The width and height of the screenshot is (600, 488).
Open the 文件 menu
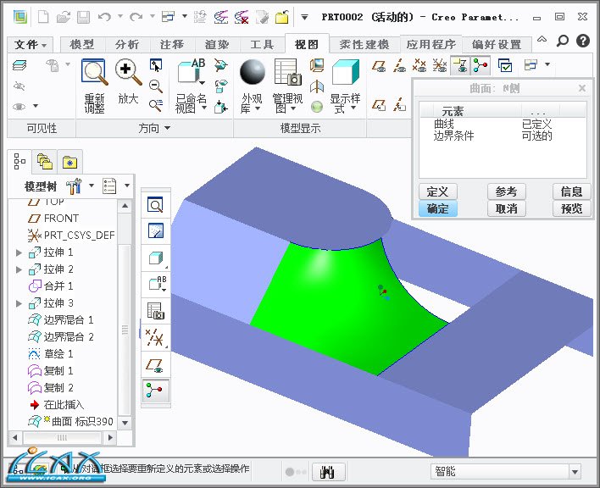(31, 45)
